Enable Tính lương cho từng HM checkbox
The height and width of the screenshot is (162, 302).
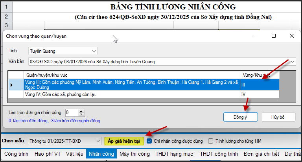click(x=211, y=141)
